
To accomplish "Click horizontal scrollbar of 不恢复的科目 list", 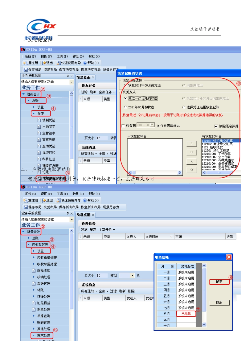I will click(x=155, y=173).
